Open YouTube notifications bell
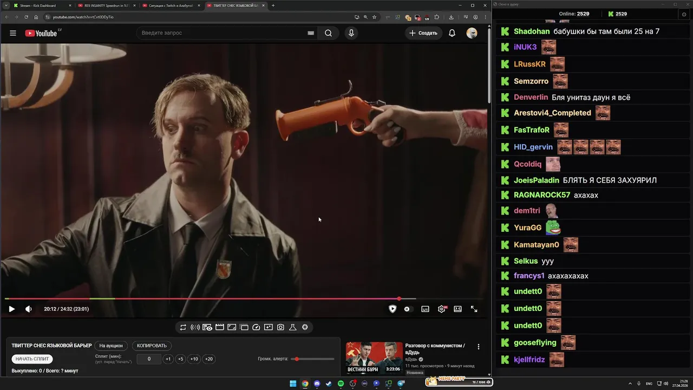693x390 pixels. point(452,33)
